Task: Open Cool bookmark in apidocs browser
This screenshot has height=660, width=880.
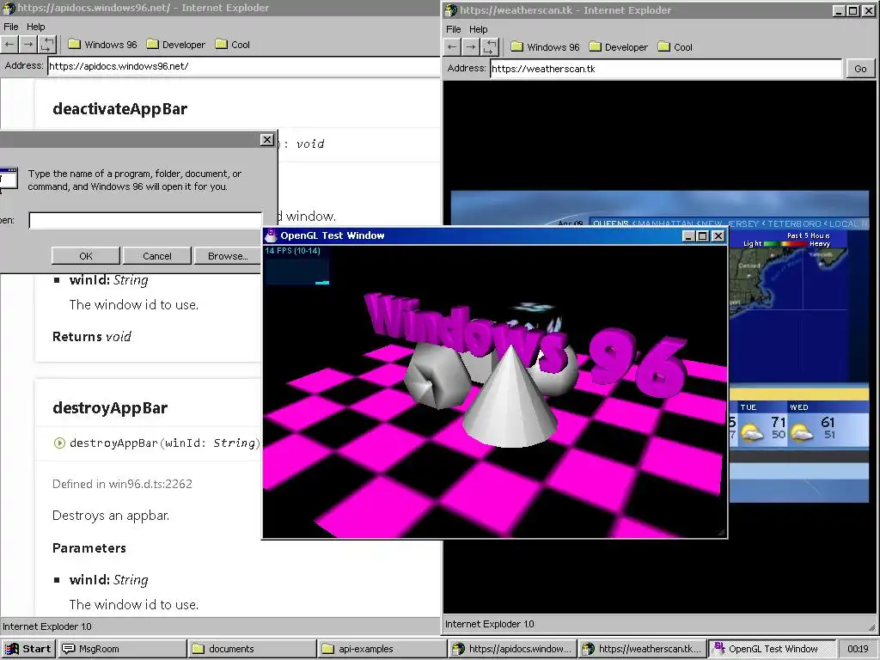Action: [232, 45]
